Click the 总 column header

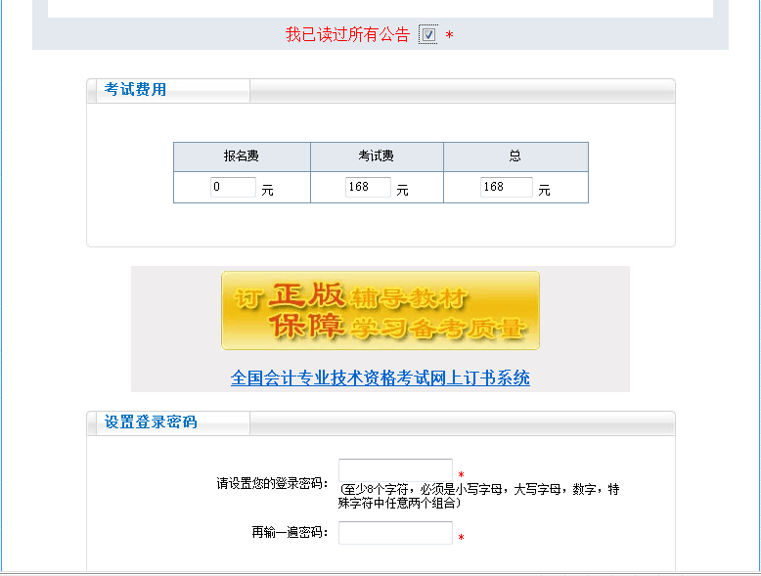point(515,156)
